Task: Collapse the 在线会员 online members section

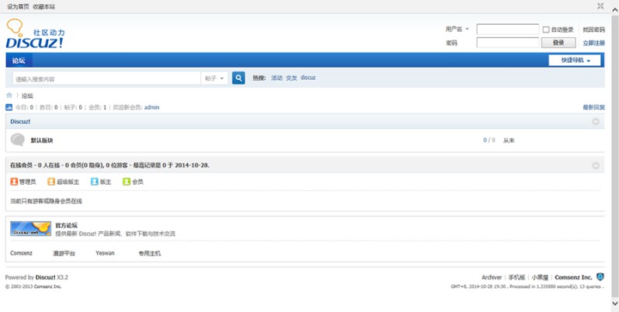Action: [596, 165]
